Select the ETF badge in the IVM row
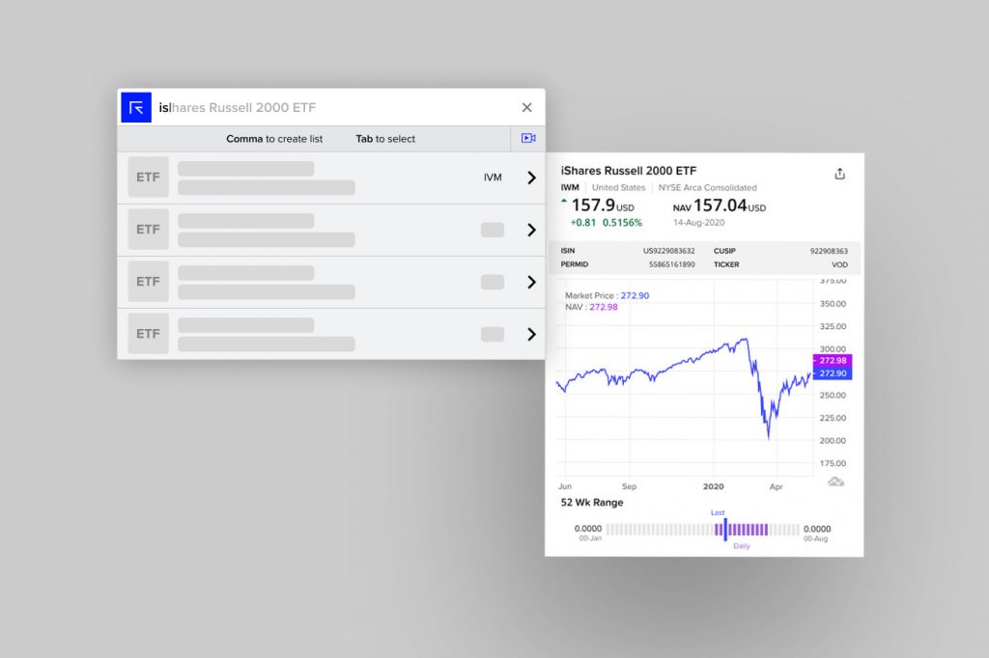Image resolution: width=989 pixels, height=658 pixels. tap(148, 178)
